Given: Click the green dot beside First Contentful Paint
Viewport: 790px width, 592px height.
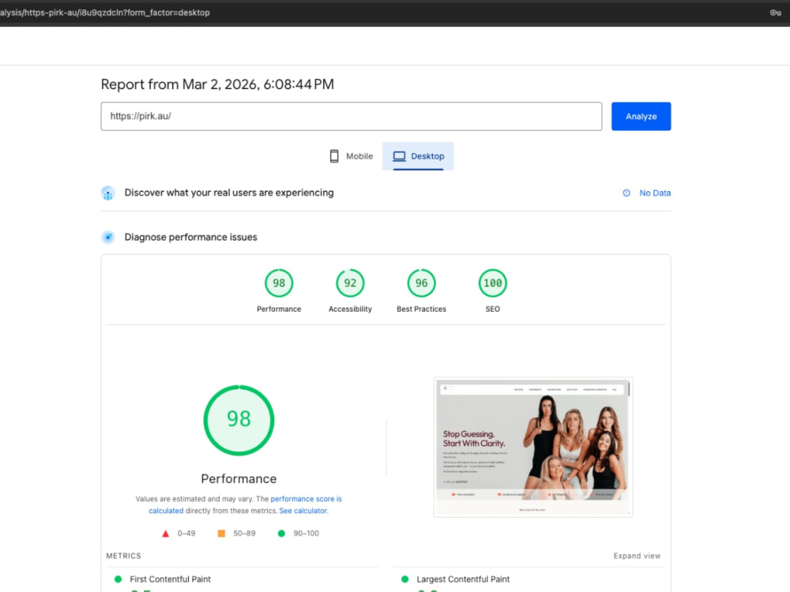Looking at the screenshot, I should click(118, 579).
